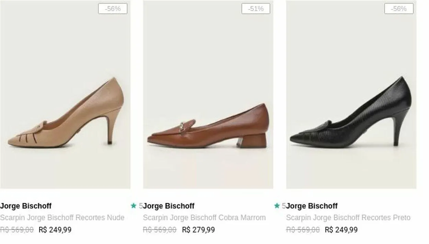The width and height of the screenshot is (429, 244).
Task: Click the crossed-out R$ 569,00 under Recortes Nude
Action: pyautogui.click(x=17, y=230)
